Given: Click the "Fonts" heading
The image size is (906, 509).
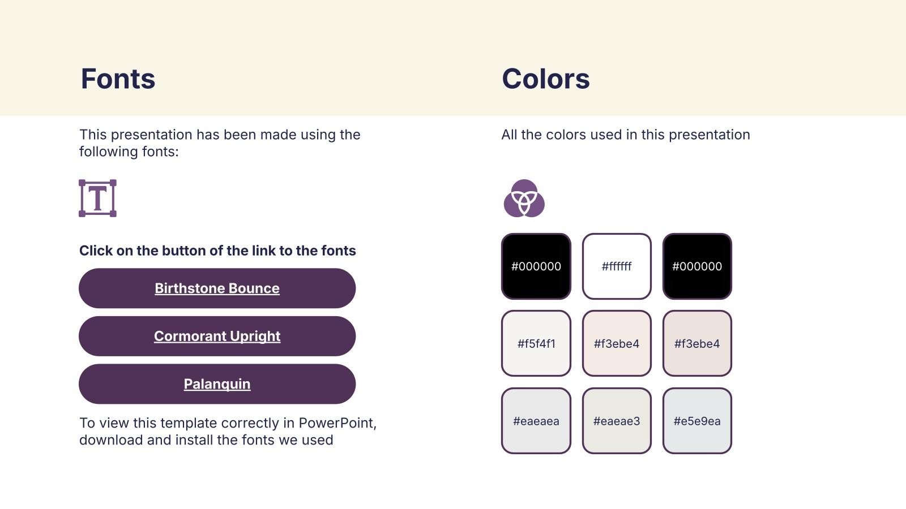Looking at the screenshot, I should coord(118,79).
